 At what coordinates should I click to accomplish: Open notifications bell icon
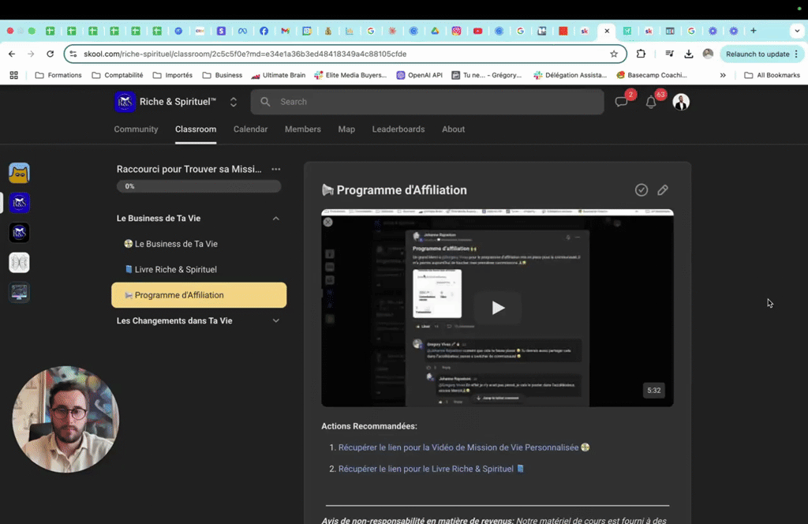click(x=651, y=102)
